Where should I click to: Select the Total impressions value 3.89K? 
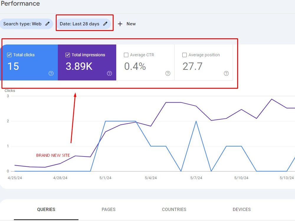(x=79, y=66)
